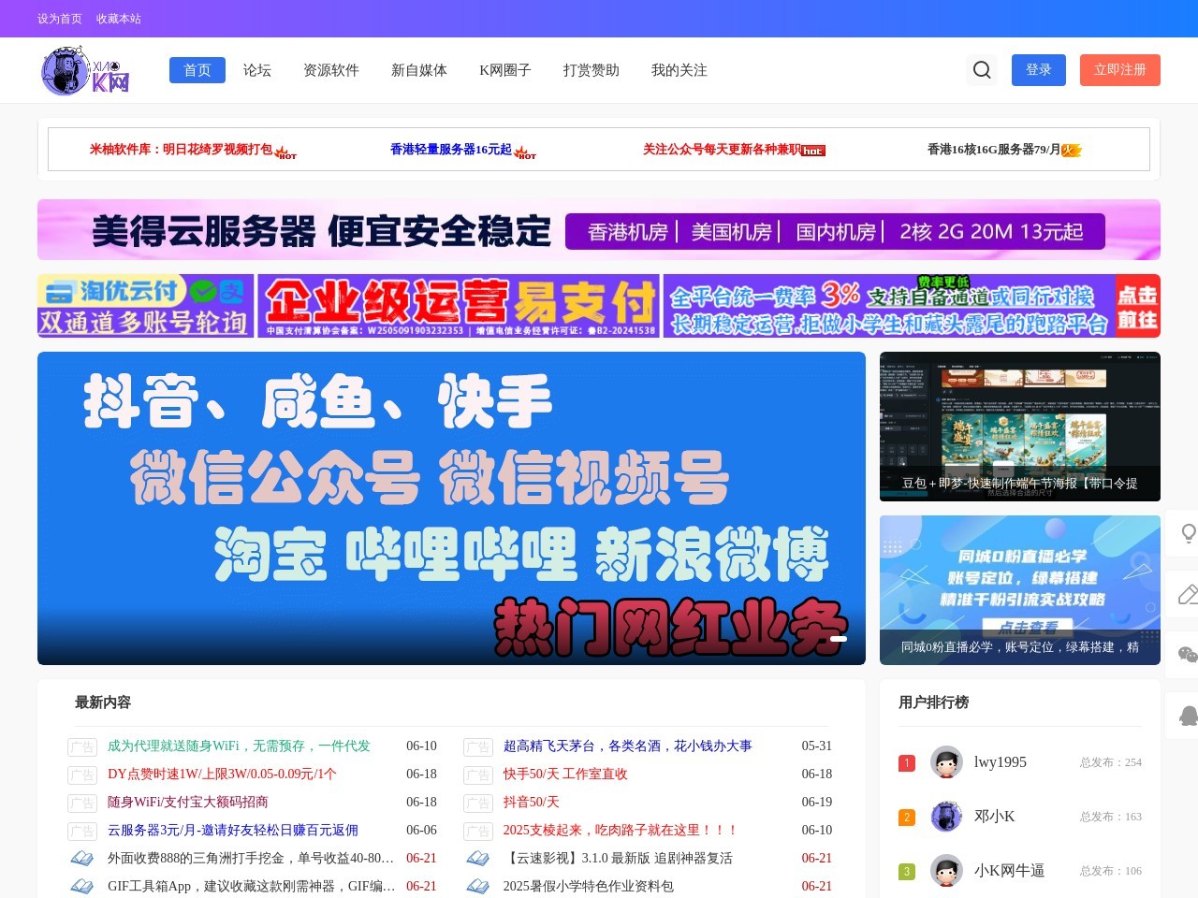Open the 随身WiFi/支付宝大额码招商 post
The height and width of the screenshot is (898, 1198).
click(x=188, y=803)
